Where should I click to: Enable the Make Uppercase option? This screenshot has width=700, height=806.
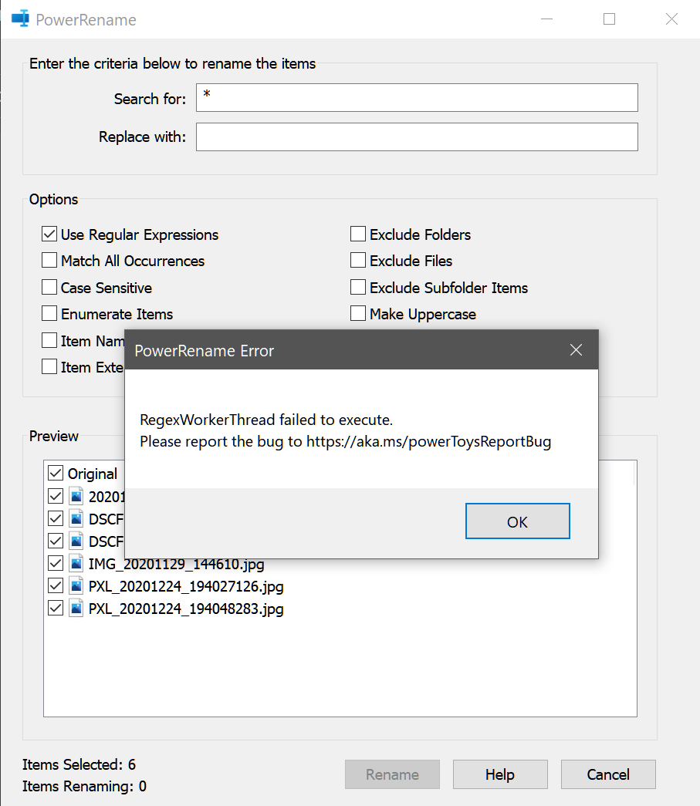[x=358, y=314]
